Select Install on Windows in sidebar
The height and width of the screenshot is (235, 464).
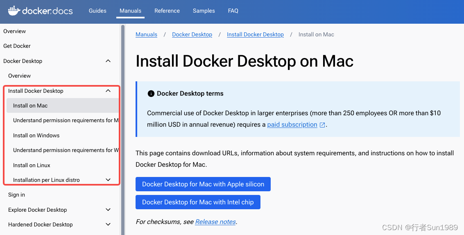click(x=36, y=136)
